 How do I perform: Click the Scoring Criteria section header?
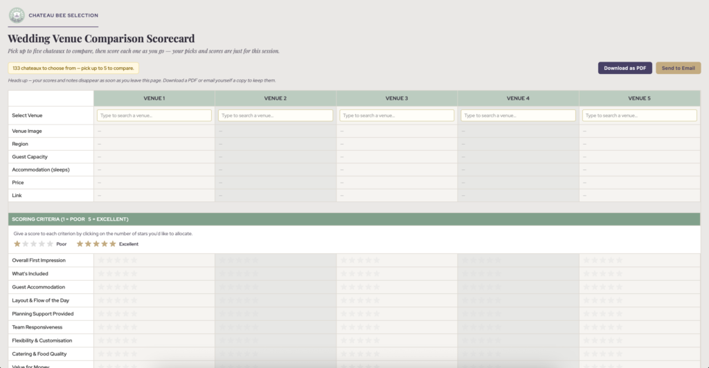[x=354, y=219]
